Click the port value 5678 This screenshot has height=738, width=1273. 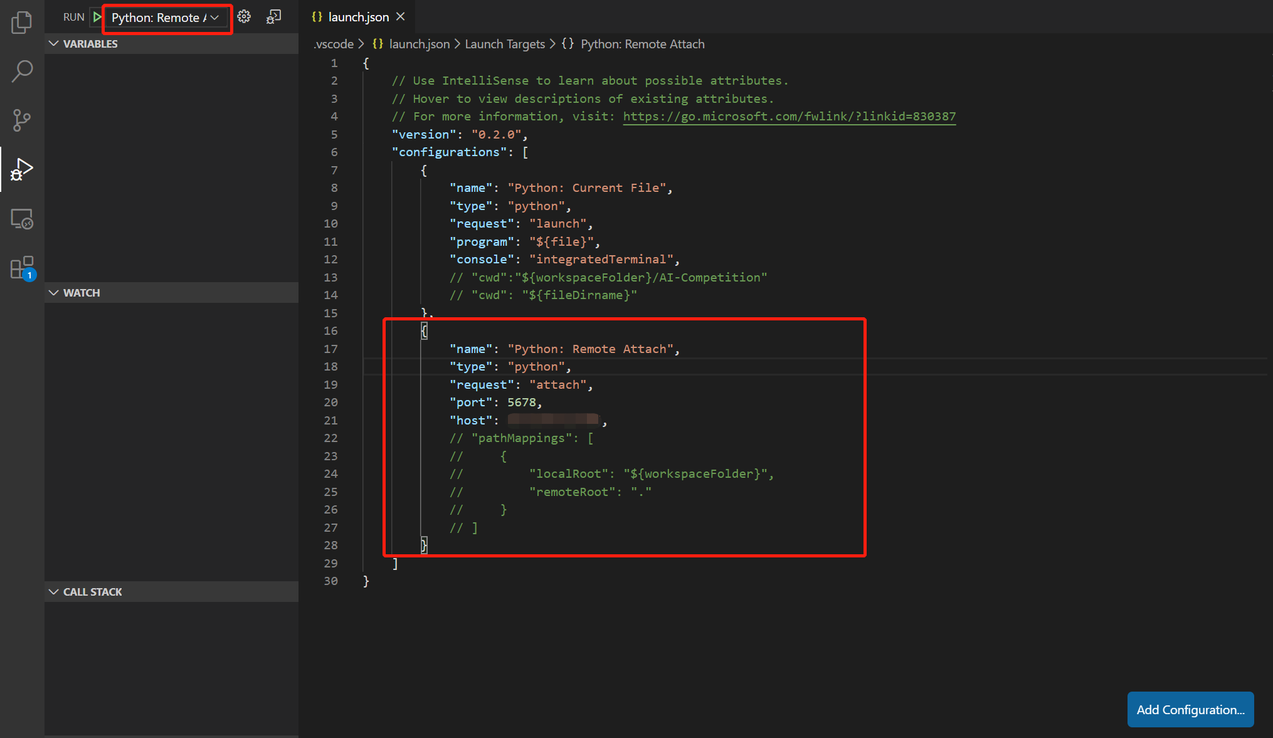coord(523,402)
